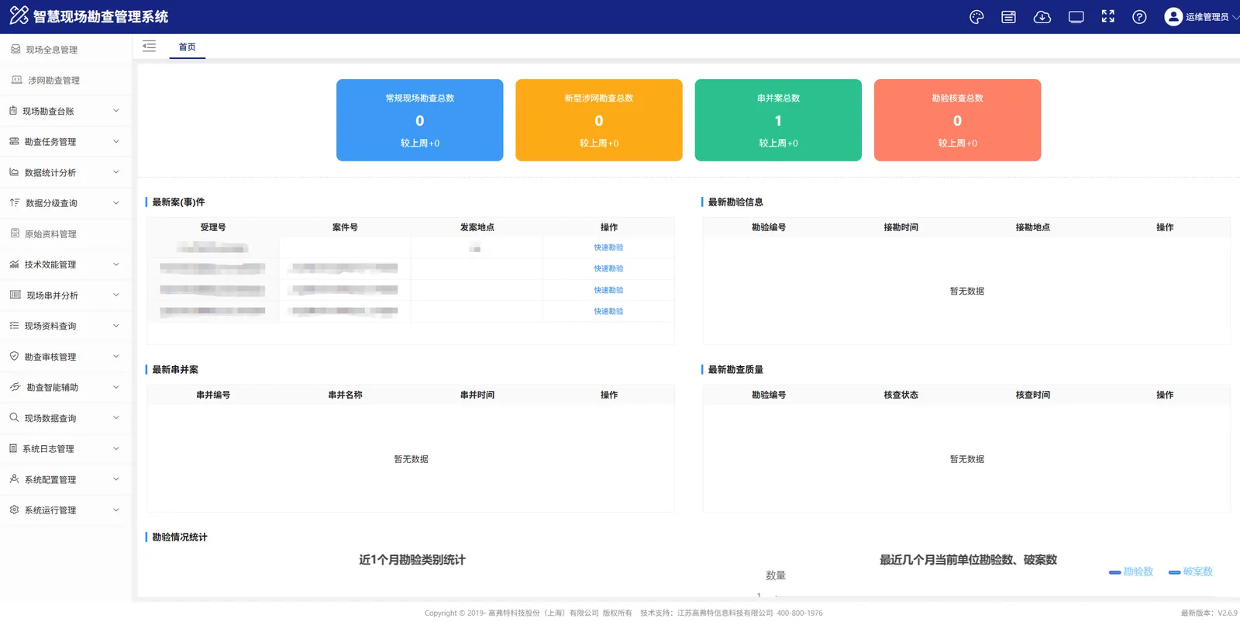Collapse the sidebar with the menu fold icon
This screenshot has width=1240, height=622.
click(150, 47)
